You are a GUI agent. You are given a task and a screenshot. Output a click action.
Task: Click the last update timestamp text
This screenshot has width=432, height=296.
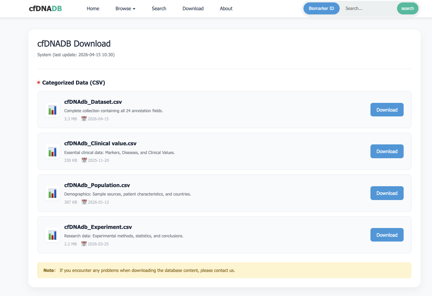coord(76,55)
